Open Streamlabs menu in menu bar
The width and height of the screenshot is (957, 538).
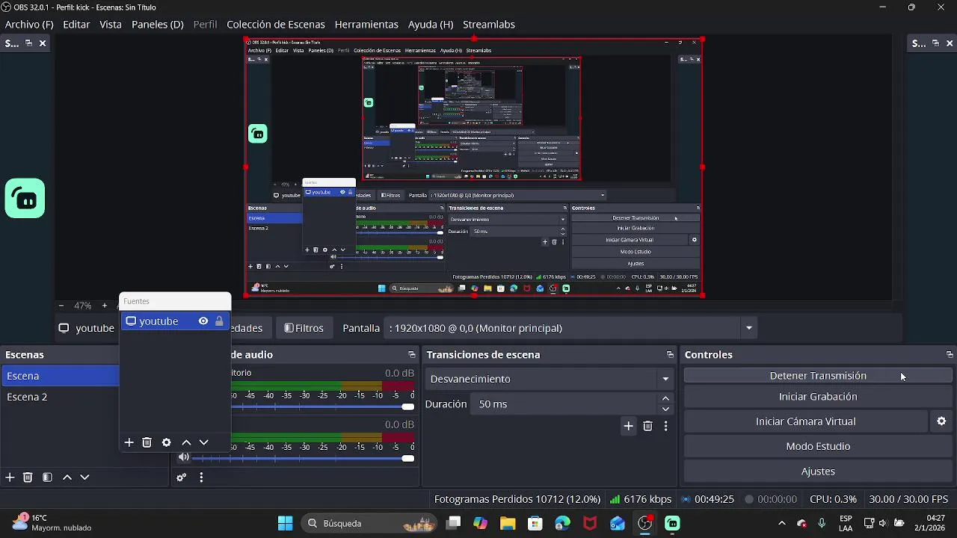(x=489, y=24)
